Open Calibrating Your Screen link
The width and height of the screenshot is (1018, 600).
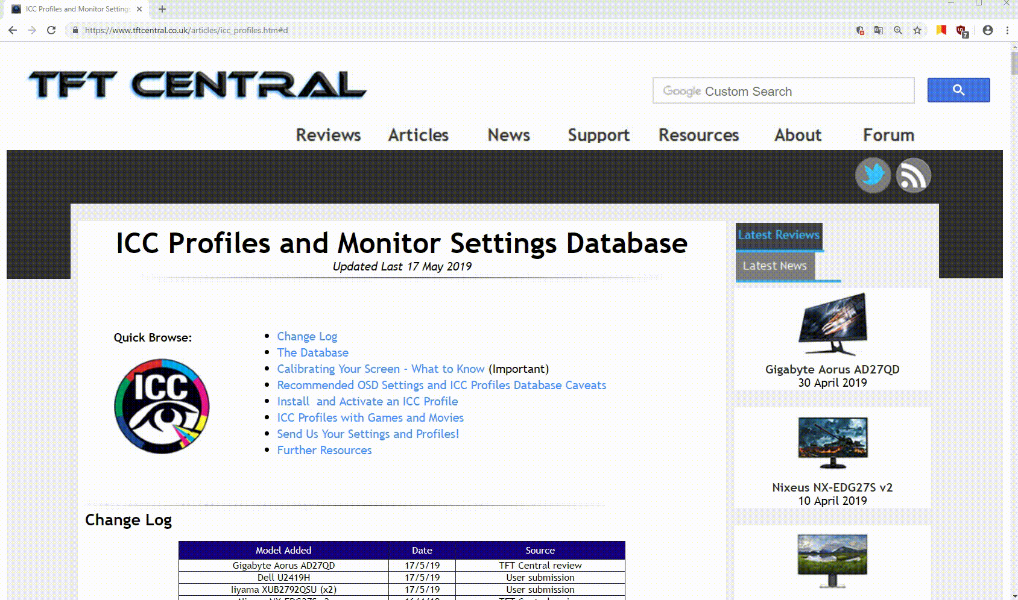(x=381, y=369)
